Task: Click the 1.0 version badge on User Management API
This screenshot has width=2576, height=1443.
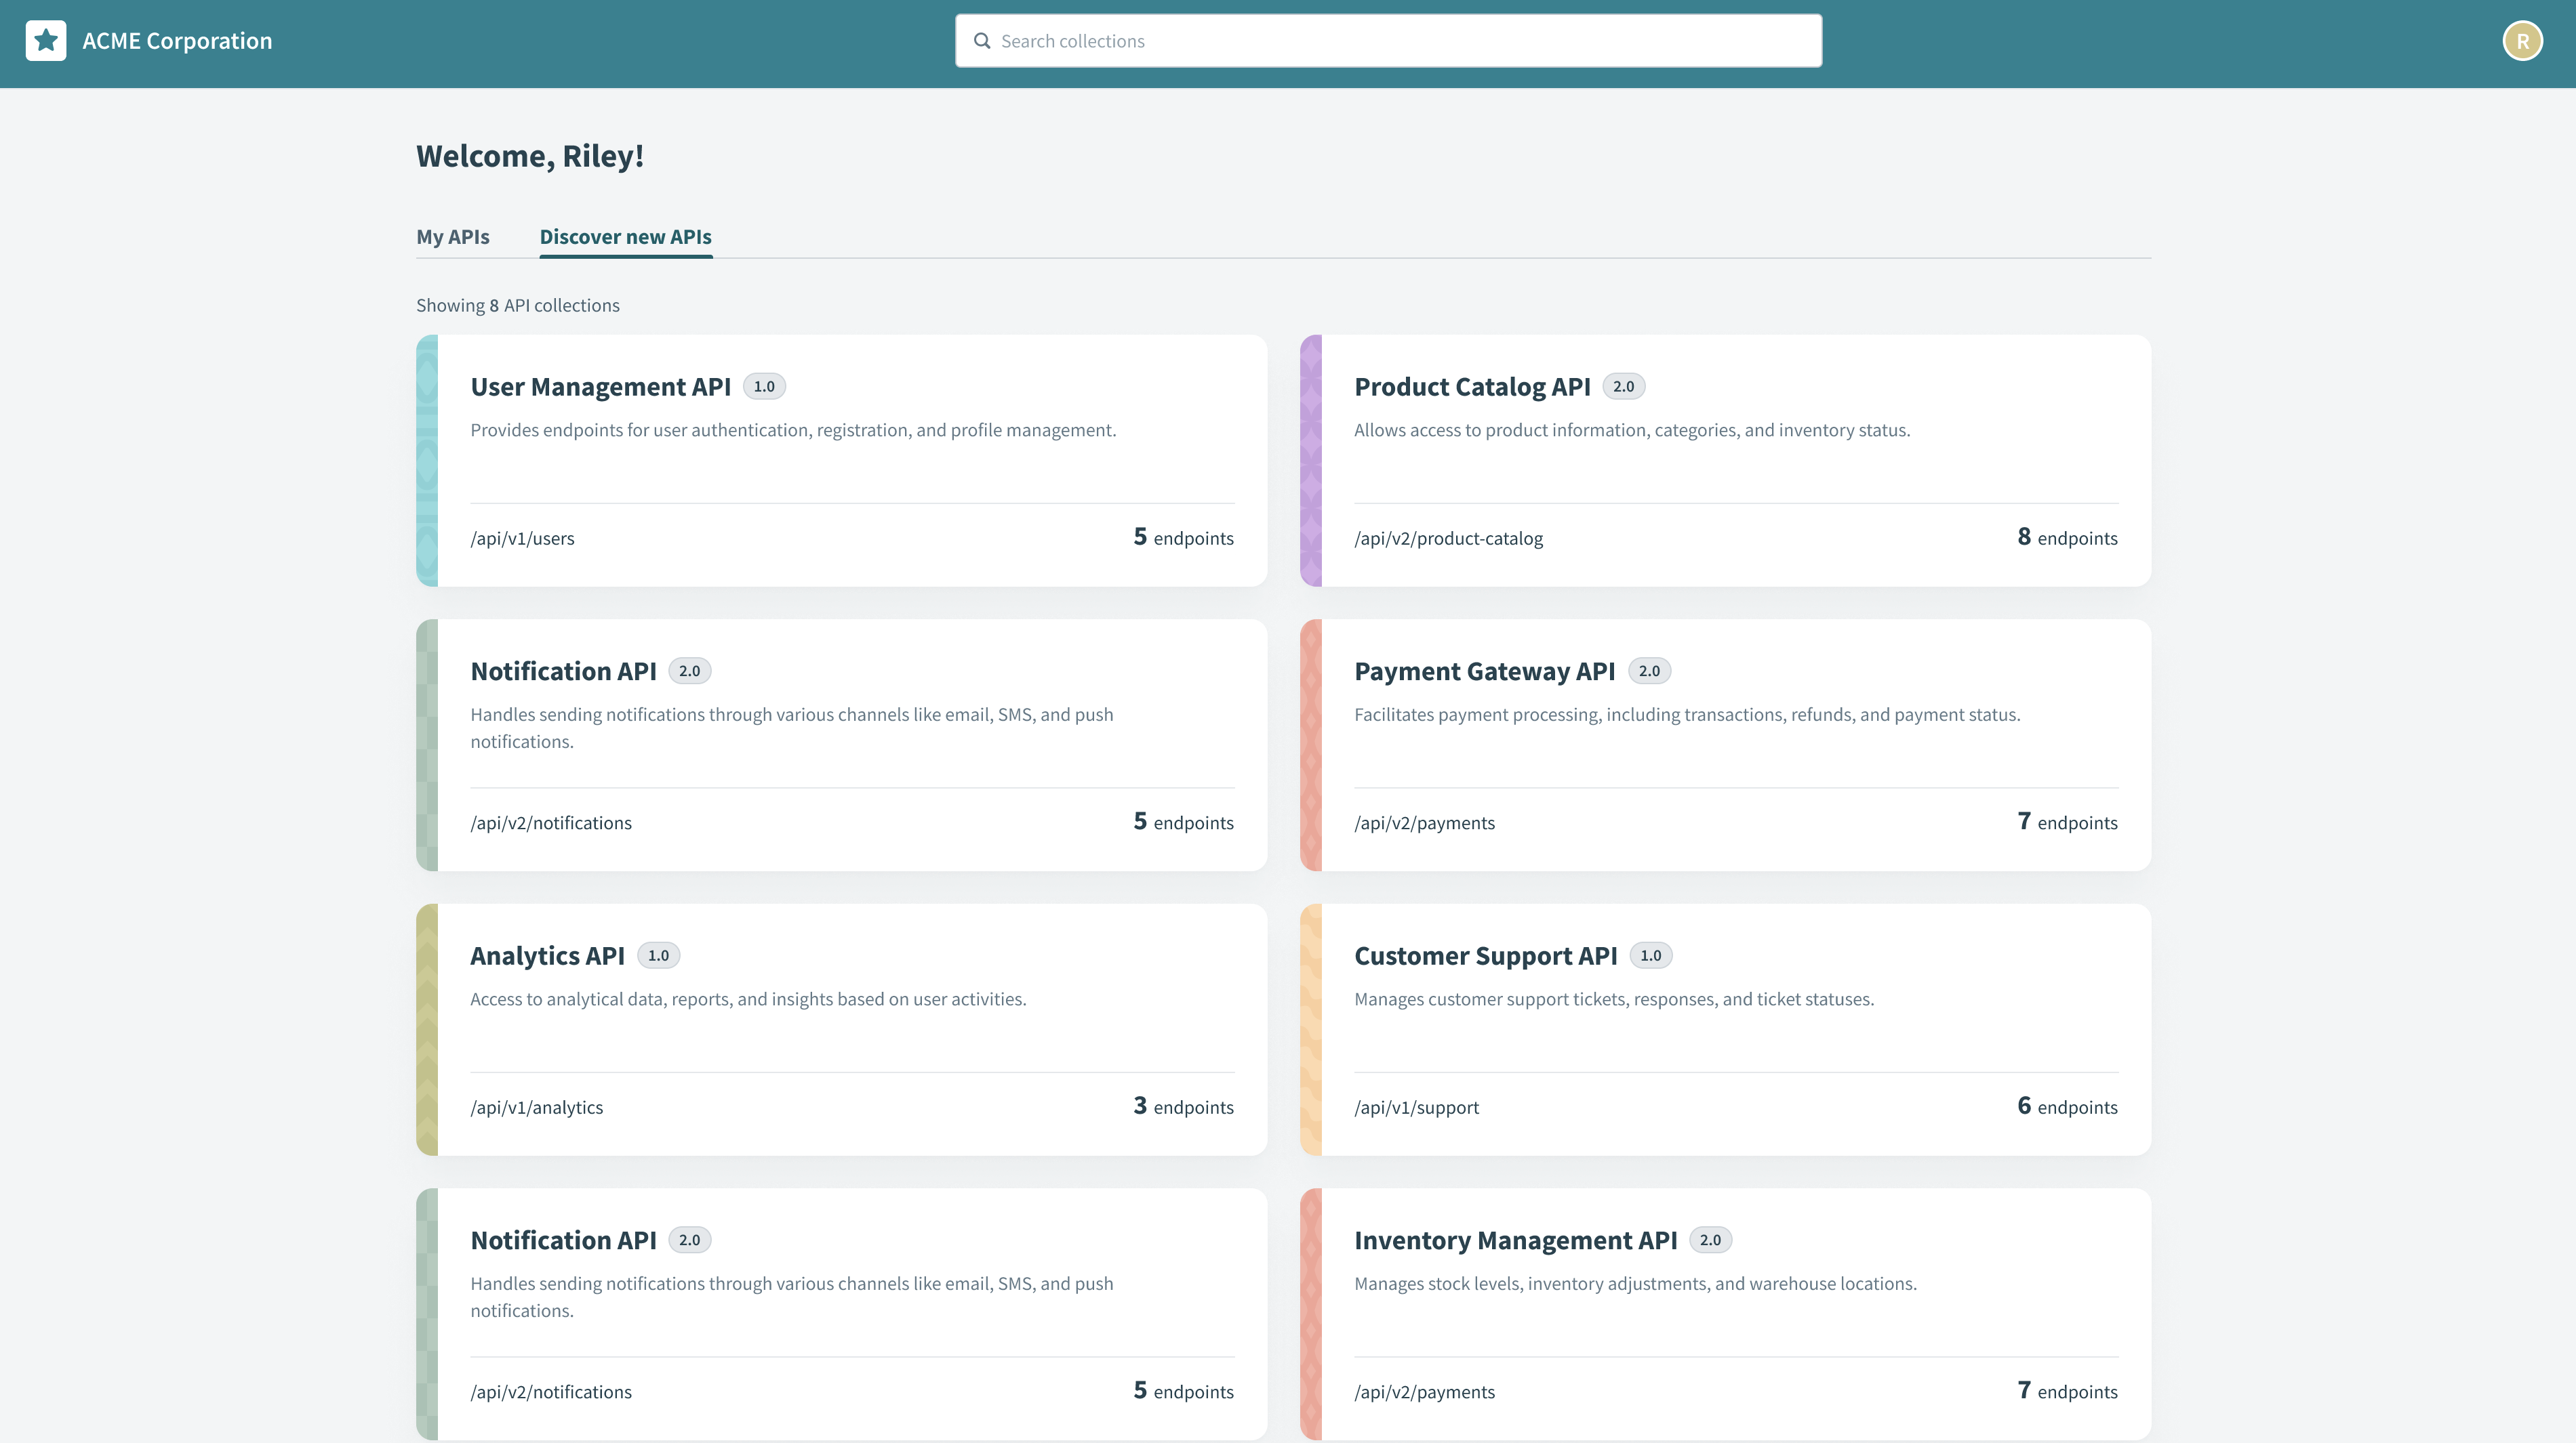Action: click(765, 385)
